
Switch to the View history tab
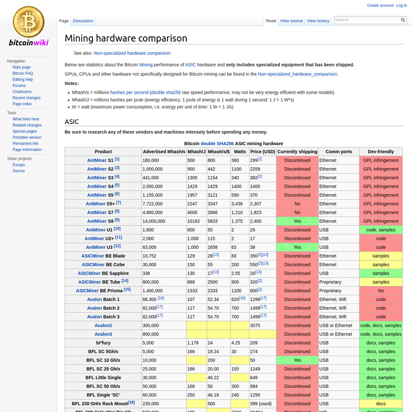(x=318, y=21)
